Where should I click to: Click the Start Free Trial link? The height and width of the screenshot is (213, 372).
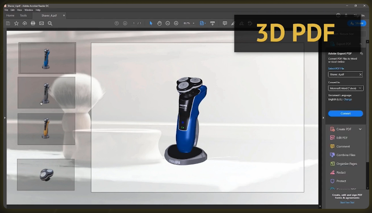[x=347, y=203]
